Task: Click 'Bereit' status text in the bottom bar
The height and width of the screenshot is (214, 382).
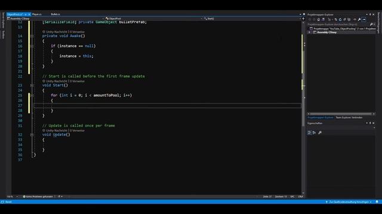Action: click(8, 202)
